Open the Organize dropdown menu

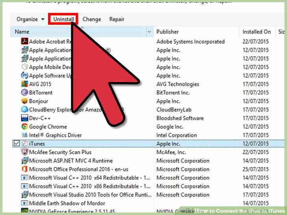[x=30, y=19]
